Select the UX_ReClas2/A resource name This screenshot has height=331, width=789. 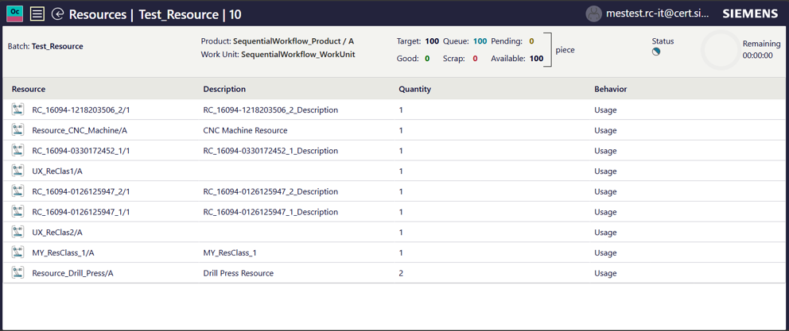pos(57,233)
